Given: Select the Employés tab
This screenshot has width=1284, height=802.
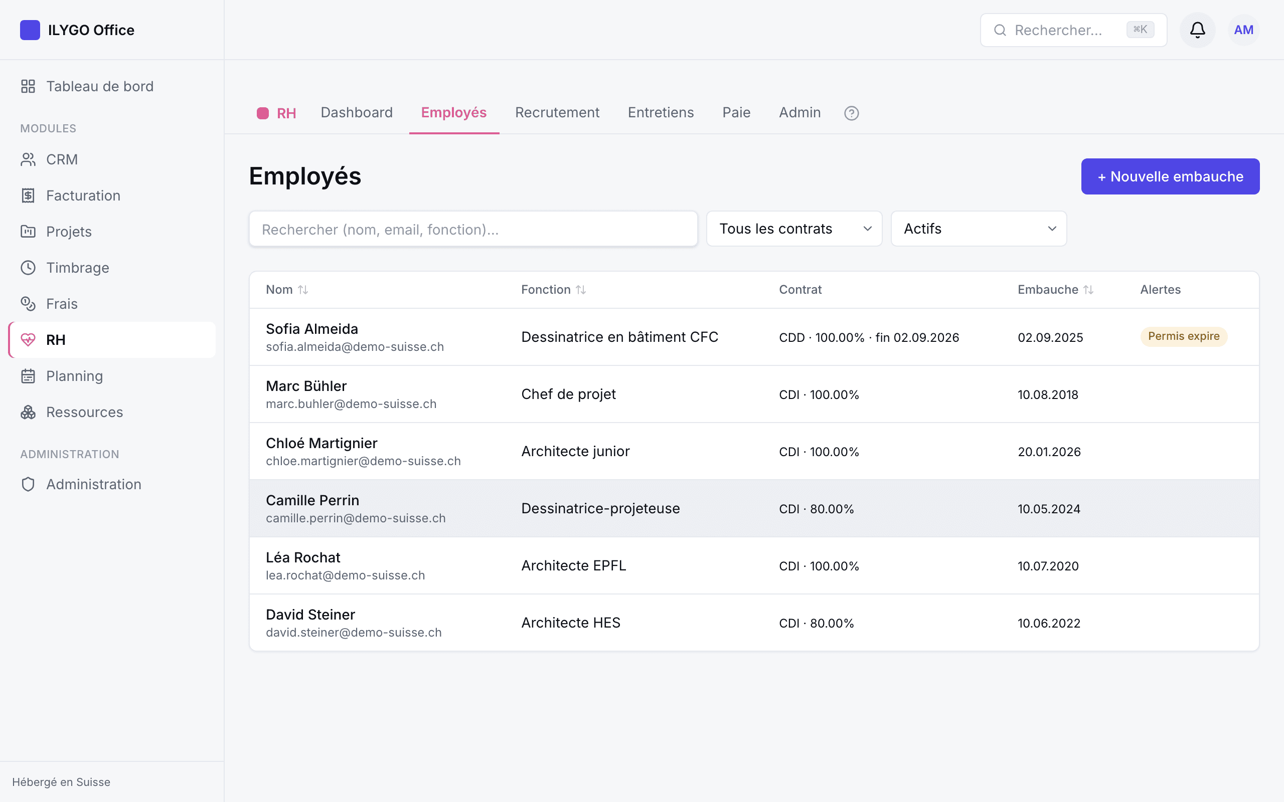Looking at the screenshot, I should pyautogui.click(x=453, y=112).
